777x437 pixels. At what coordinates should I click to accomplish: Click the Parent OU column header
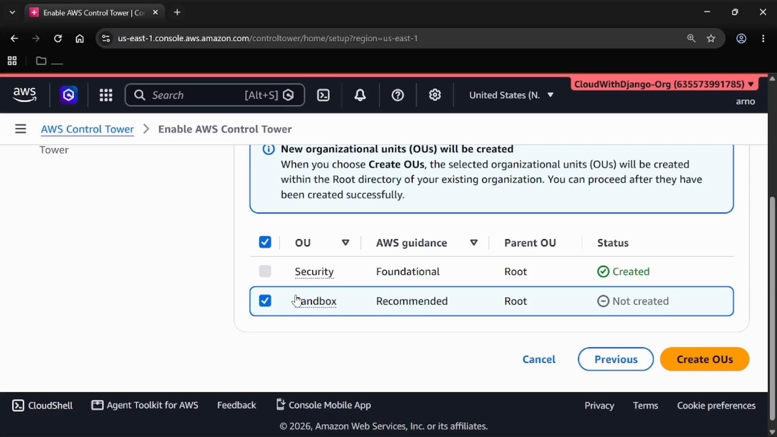[530, 243]
